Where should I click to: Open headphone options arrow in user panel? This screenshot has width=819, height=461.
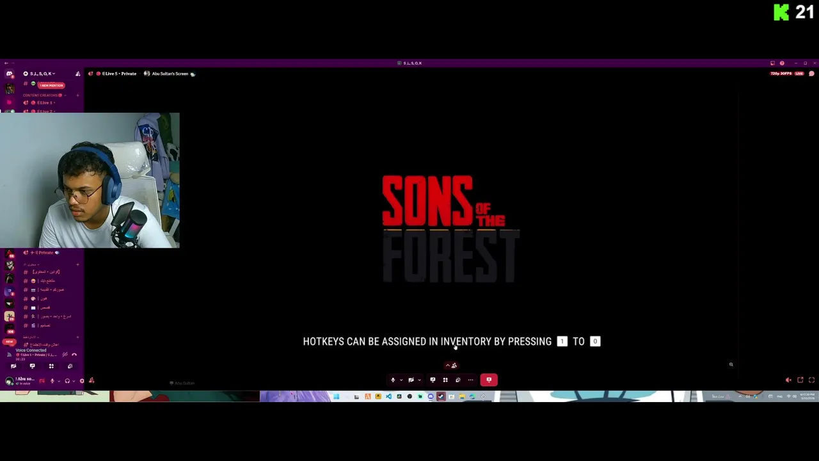(74, 381)
